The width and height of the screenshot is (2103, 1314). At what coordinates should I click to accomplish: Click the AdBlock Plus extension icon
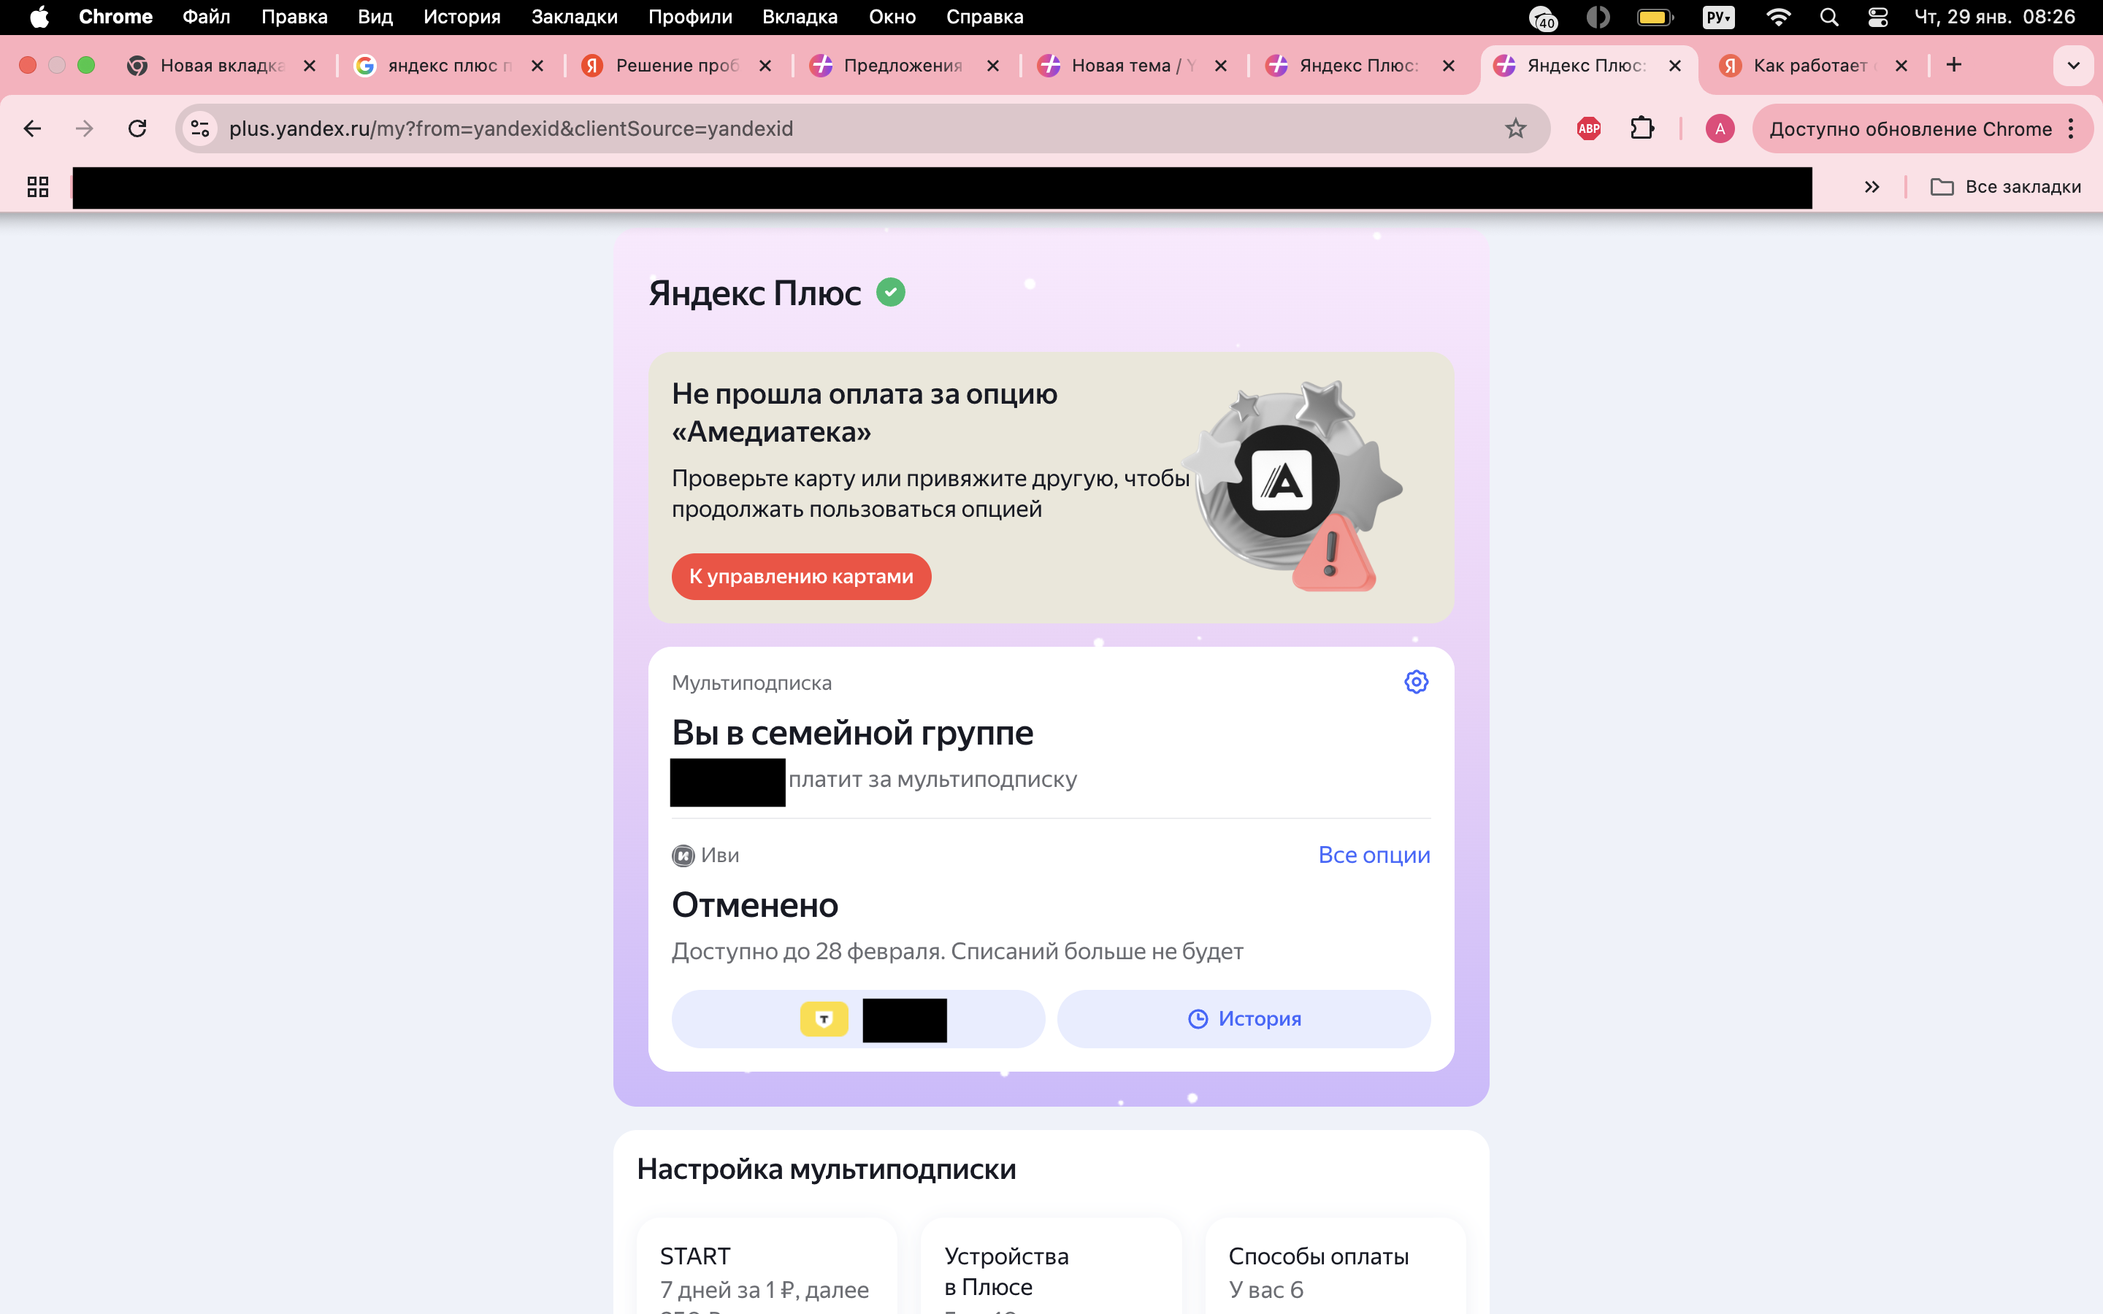pos(1588,128)
